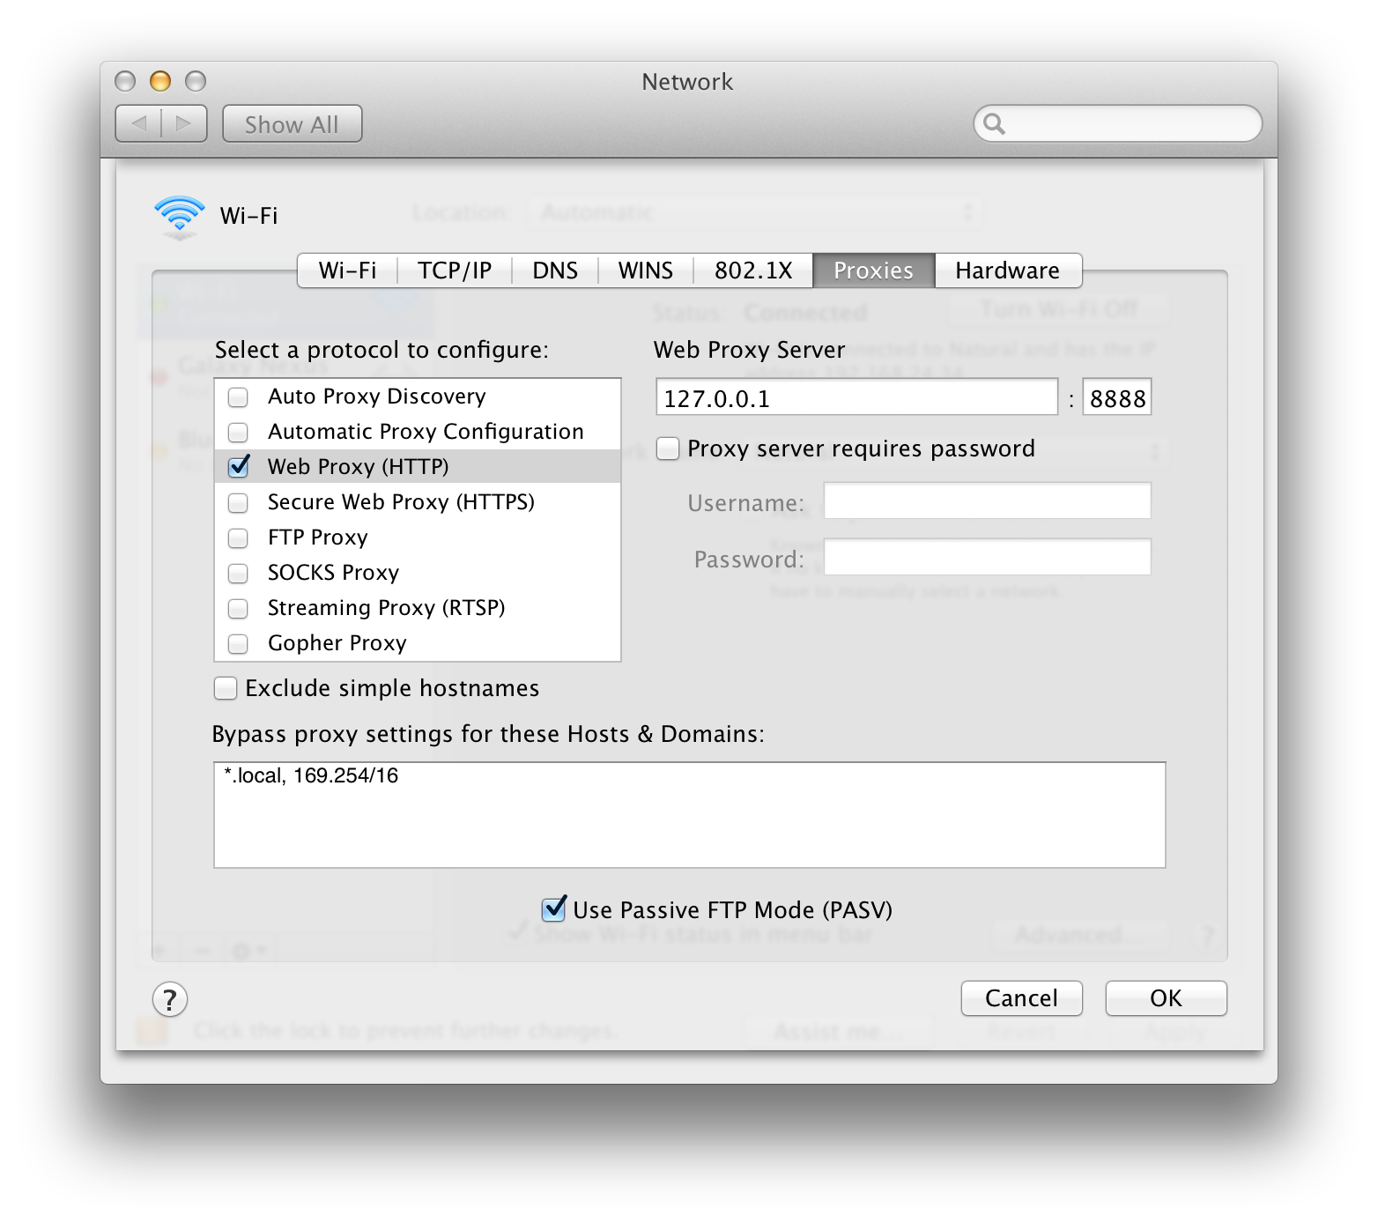This screenshot has height=1223, width=1378.
Task: Click the back navigation arrow
Action: (x=139, y=123)
